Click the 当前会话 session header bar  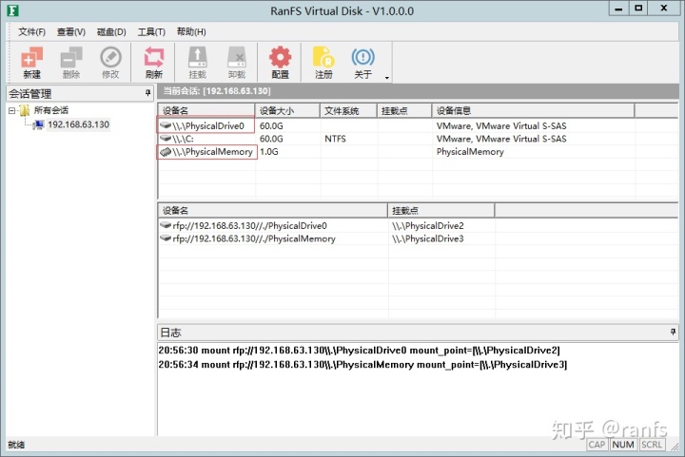coord(418,91)
